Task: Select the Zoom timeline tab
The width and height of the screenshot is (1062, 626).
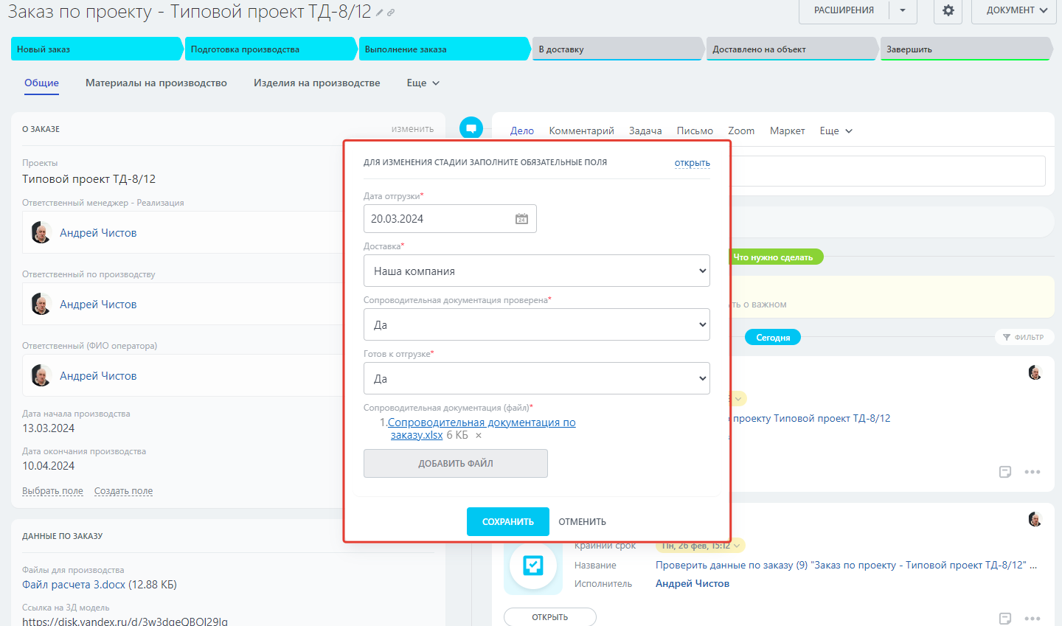Action: tap(741, 131)
